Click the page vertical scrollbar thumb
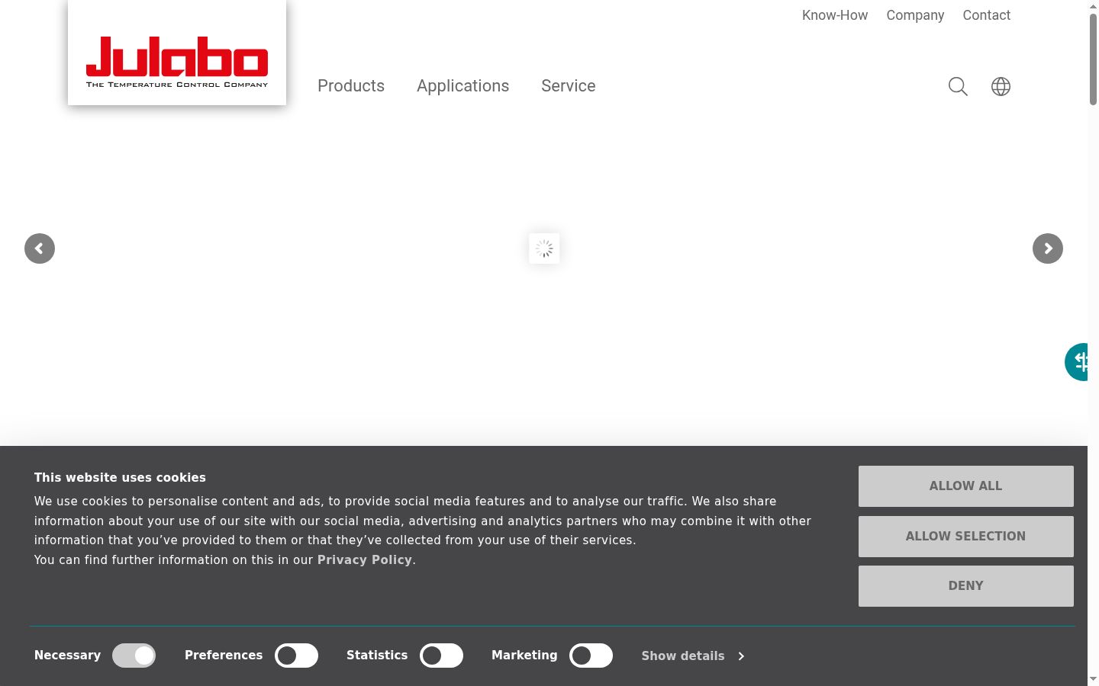 pyautogui.click(x=1093, y=59)
